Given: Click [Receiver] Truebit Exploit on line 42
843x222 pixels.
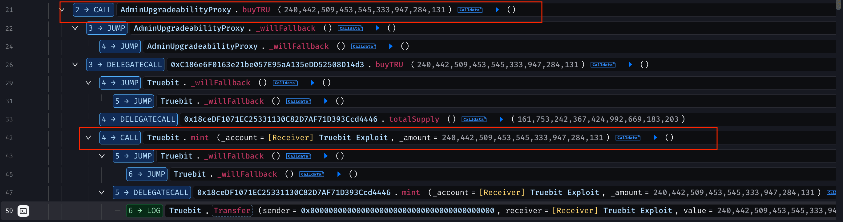Looking at the screenshot, I should (x=328, y=138).
